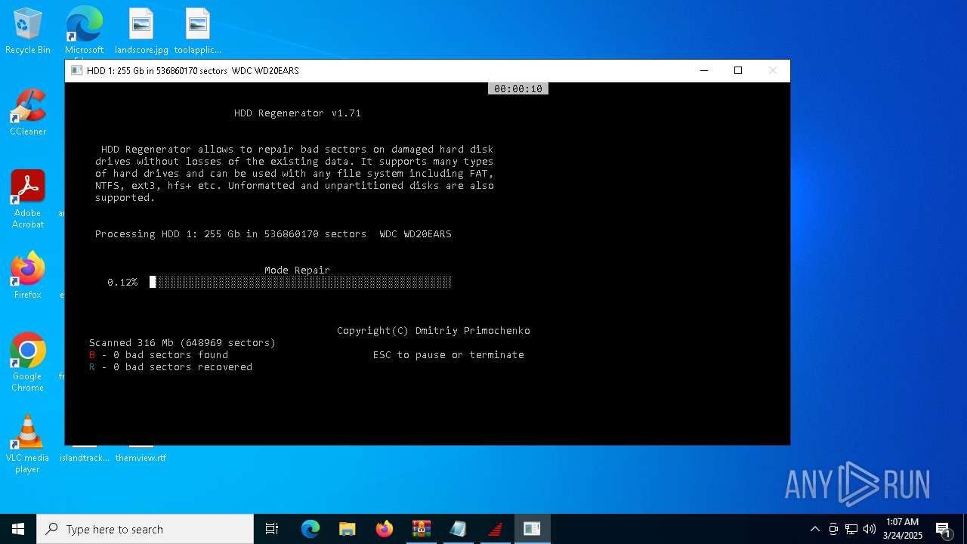Click the '0 bad sectors found' line
967x544 pixels.
(159, 355)
